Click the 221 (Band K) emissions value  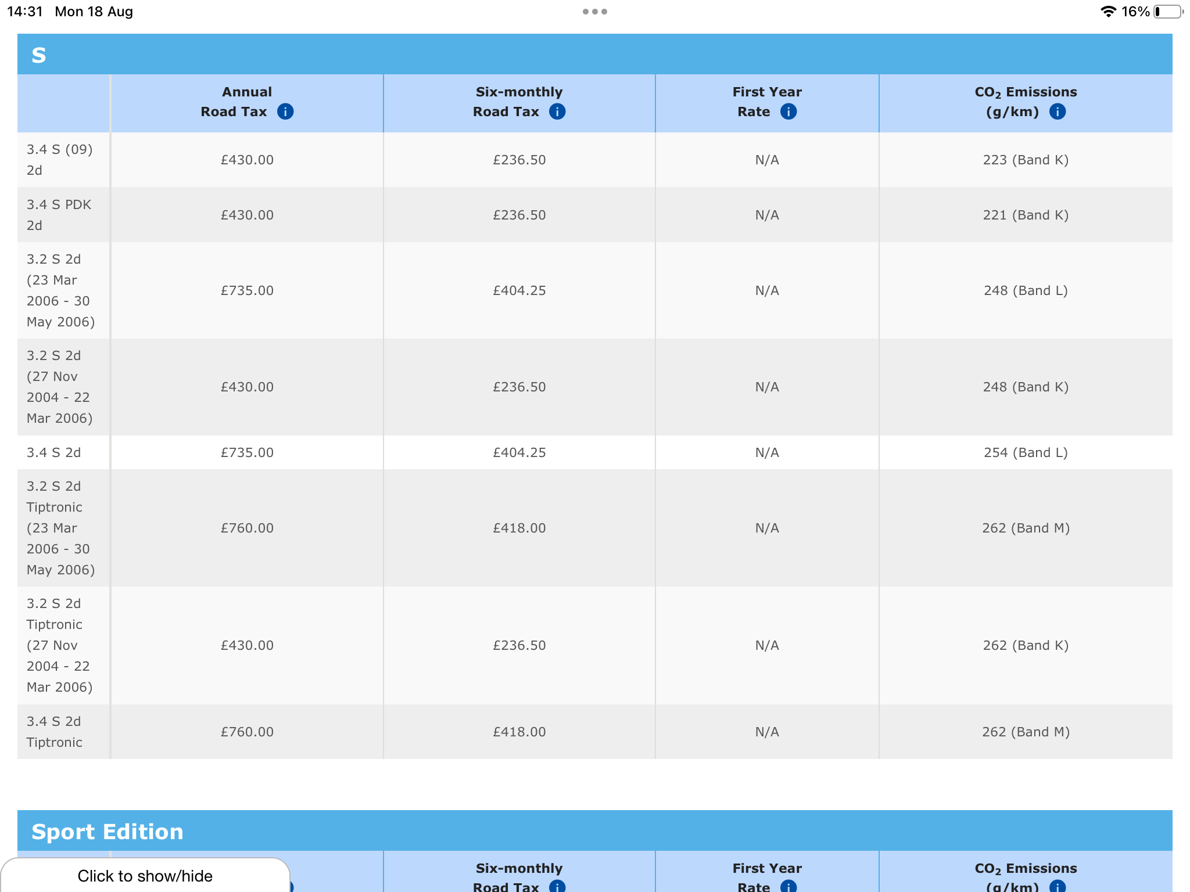point(1026,215)
